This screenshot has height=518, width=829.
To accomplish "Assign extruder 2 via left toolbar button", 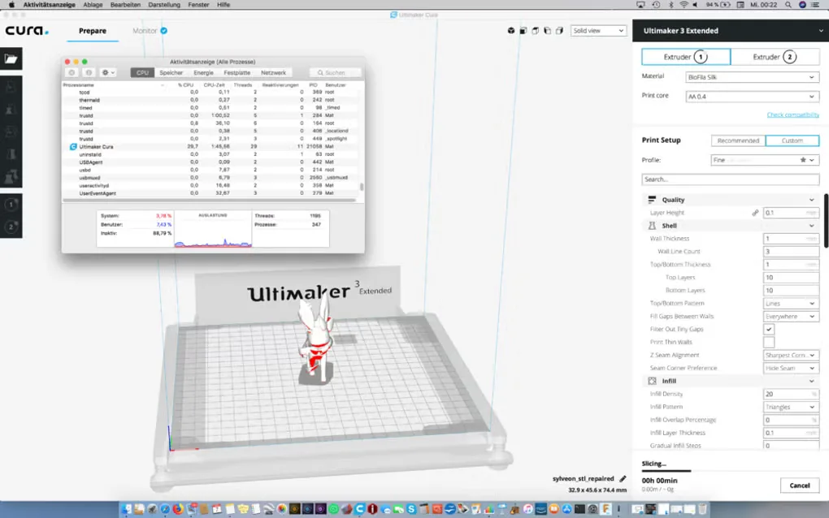I will (11, 227).
